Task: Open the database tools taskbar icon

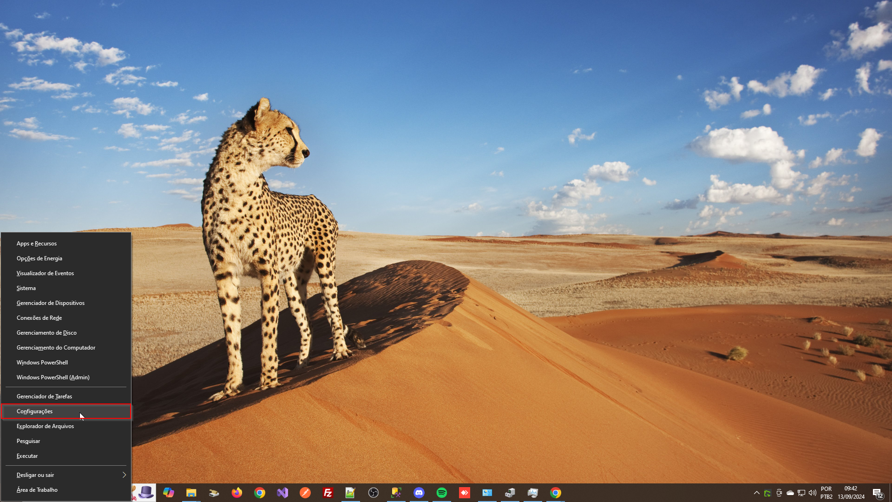Action: pos(396,493)
